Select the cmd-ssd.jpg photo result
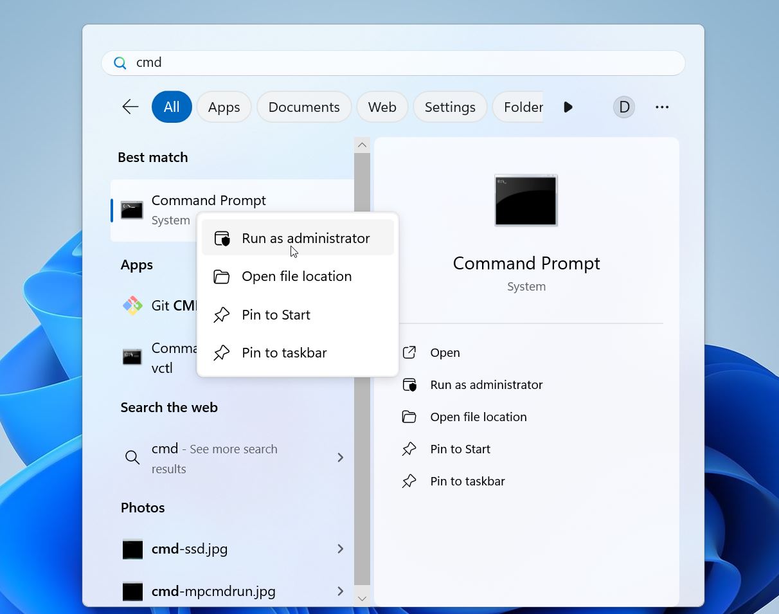 click(232, 549)
